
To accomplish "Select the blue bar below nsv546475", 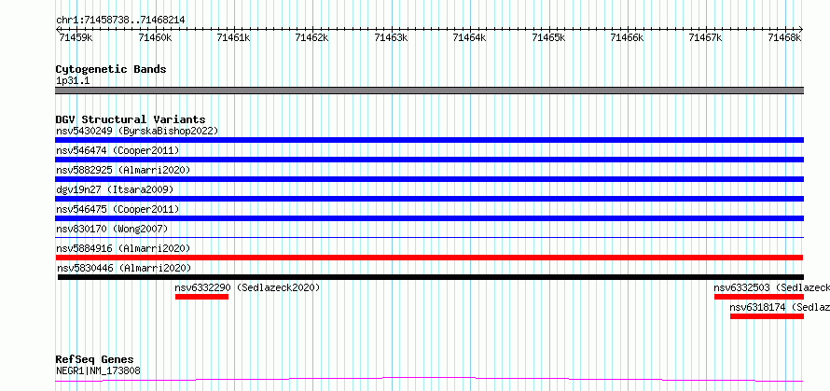I will click(x=429, y=218).
